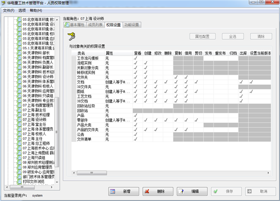Image resolution: width=280 pixels, height=201 pixels.
Task: Open the 文件(F) menu
Action: 9,11
